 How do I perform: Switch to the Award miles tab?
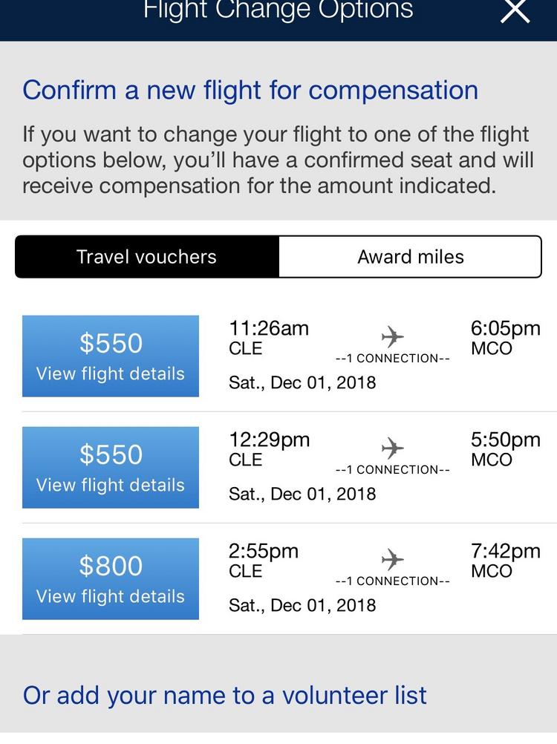click(x=410, y=257)
